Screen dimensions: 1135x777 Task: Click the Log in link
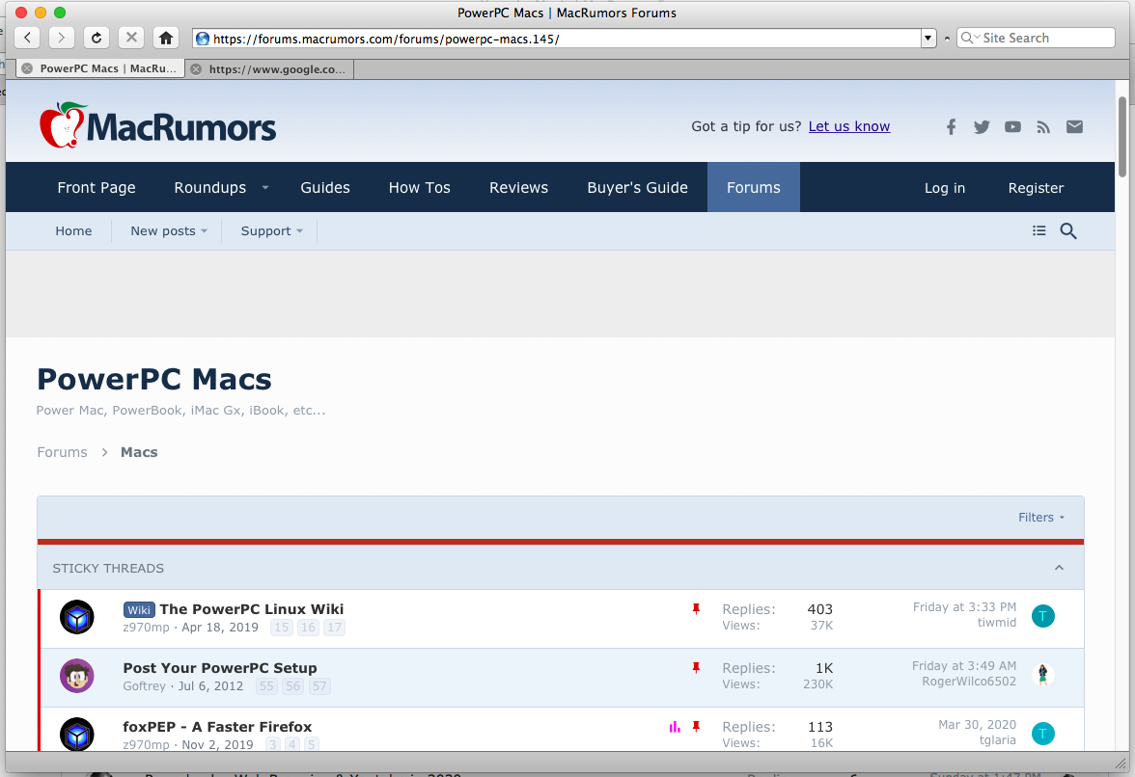pos(945,188)
